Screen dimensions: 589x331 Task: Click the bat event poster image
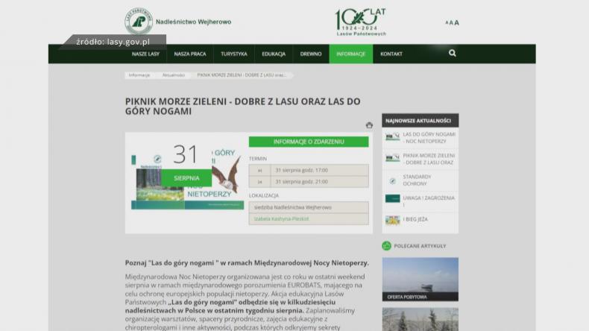point(187,183)
